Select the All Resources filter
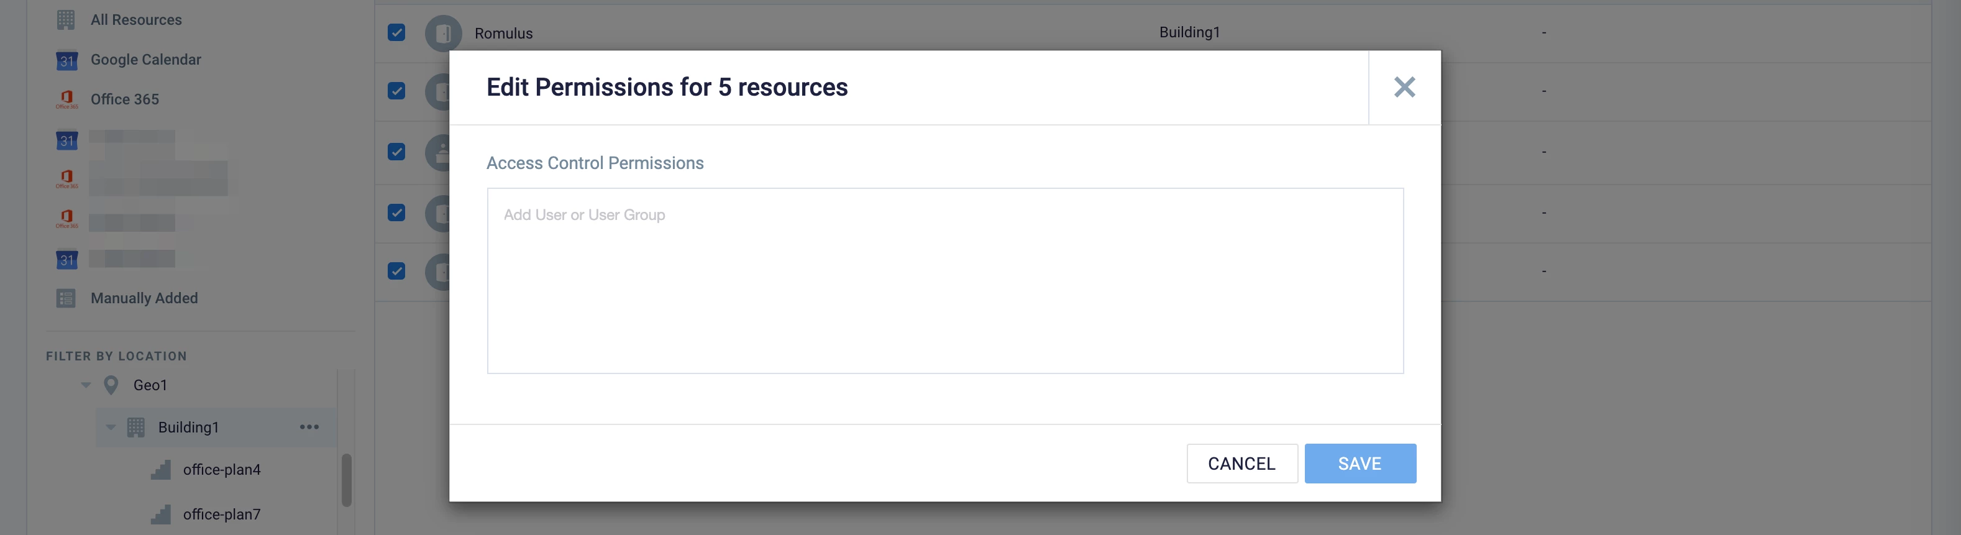The height and width of the screenshot is (535, 1961). point(135,20)
